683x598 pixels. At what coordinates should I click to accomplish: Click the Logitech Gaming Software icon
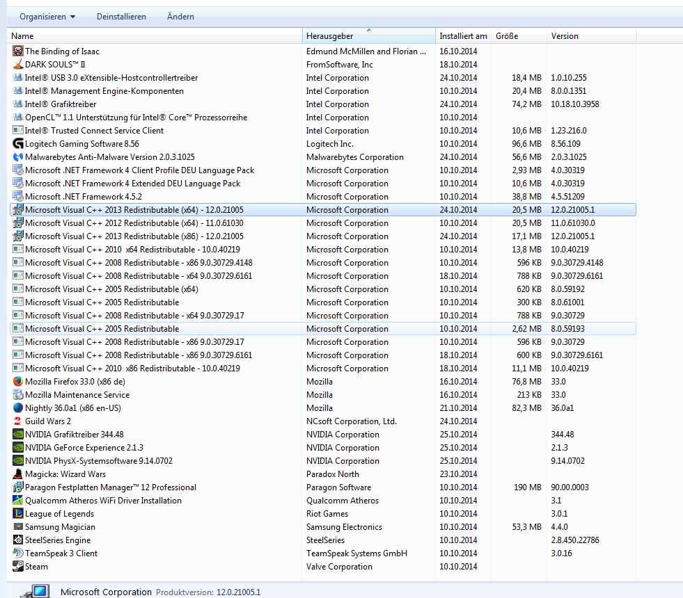[x=18, y=143]
